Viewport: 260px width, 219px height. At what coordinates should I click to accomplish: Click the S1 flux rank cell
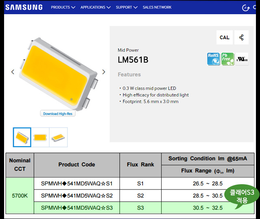point(141,183)
